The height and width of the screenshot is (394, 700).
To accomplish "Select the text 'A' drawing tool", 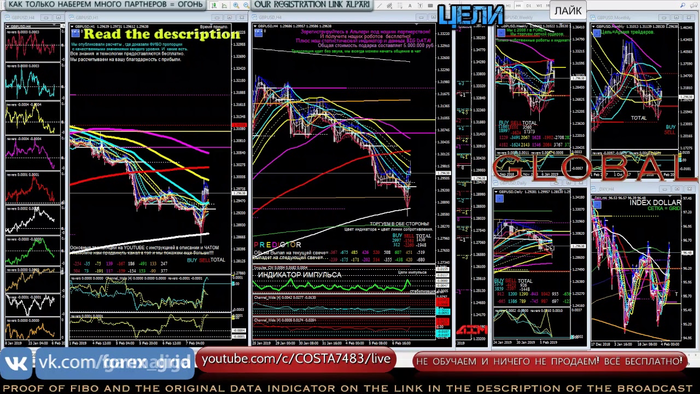I will coord(410,5).
